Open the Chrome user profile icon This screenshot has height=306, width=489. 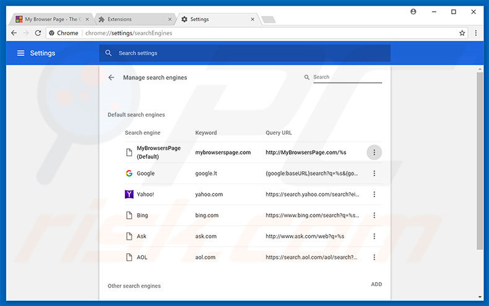[413, 12]
